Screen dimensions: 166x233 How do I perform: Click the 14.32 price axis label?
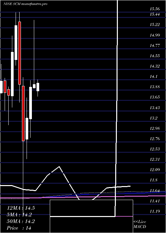click(x=155, y=66)
